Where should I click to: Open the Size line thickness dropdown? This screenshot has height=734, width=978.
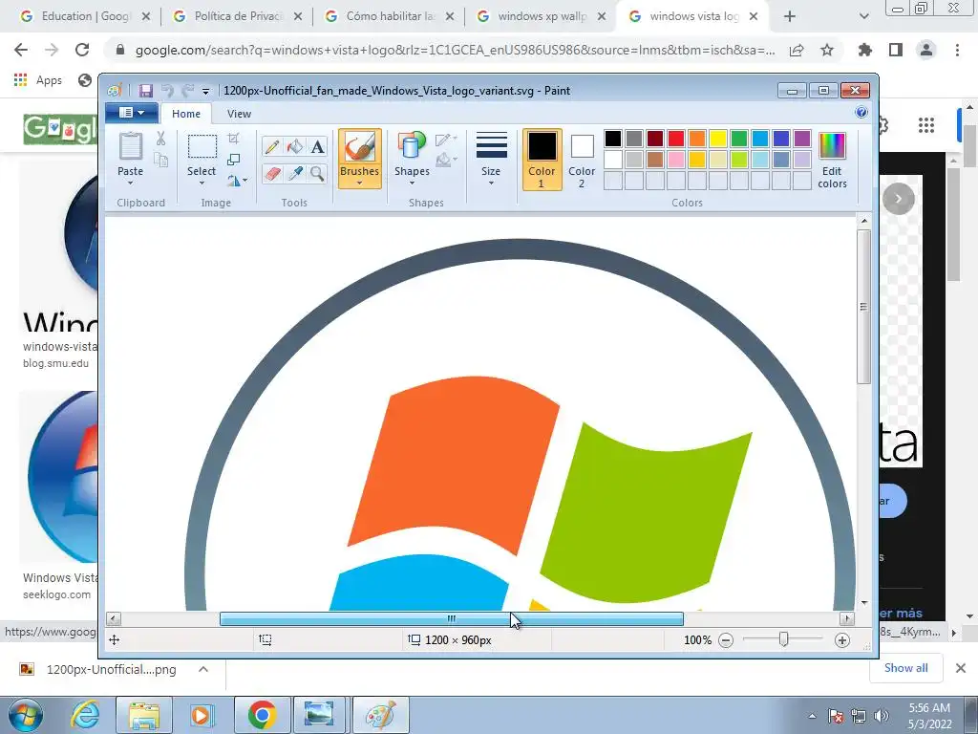click(491, 159)
